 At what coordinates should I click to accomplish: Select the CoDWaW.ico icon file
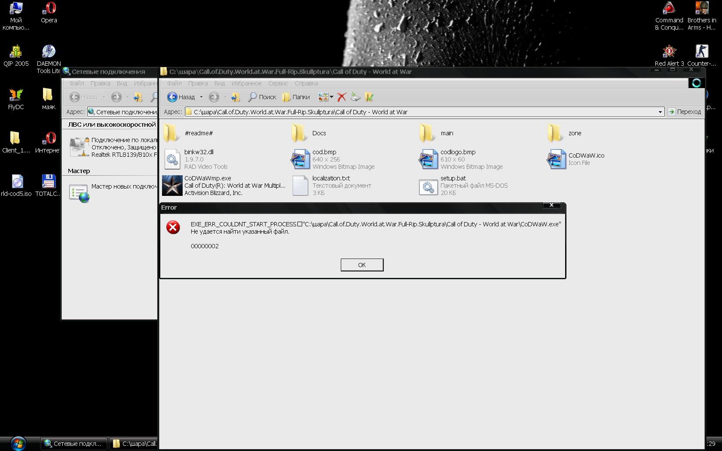click(575, 159)
